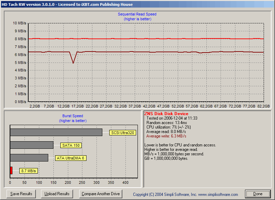The image size is (275, 200).
Task: Click the 82,2GB axis label
Action: pyautogui.click(x=263, y=106)
